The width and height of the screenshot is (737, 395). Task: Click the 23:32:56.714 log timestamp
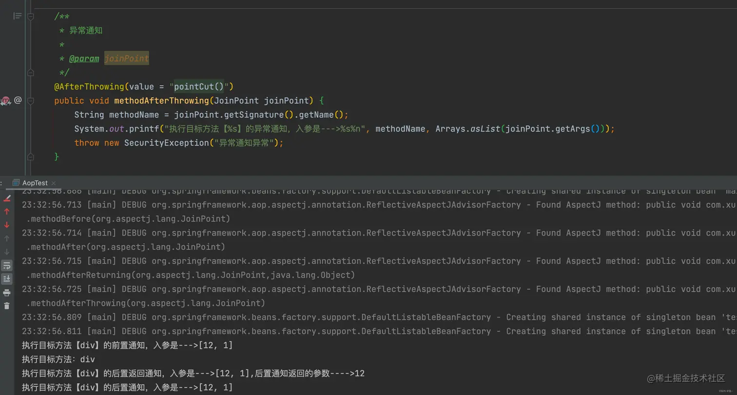pos(52,233)
